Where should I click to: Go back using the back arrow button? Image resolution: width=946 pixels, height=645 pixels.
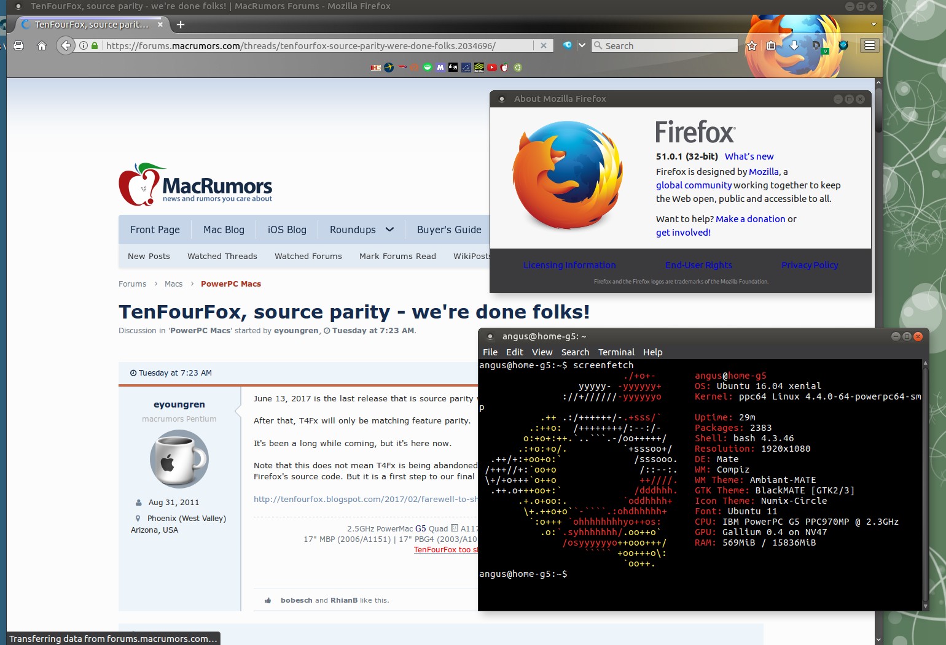(66, 45)
